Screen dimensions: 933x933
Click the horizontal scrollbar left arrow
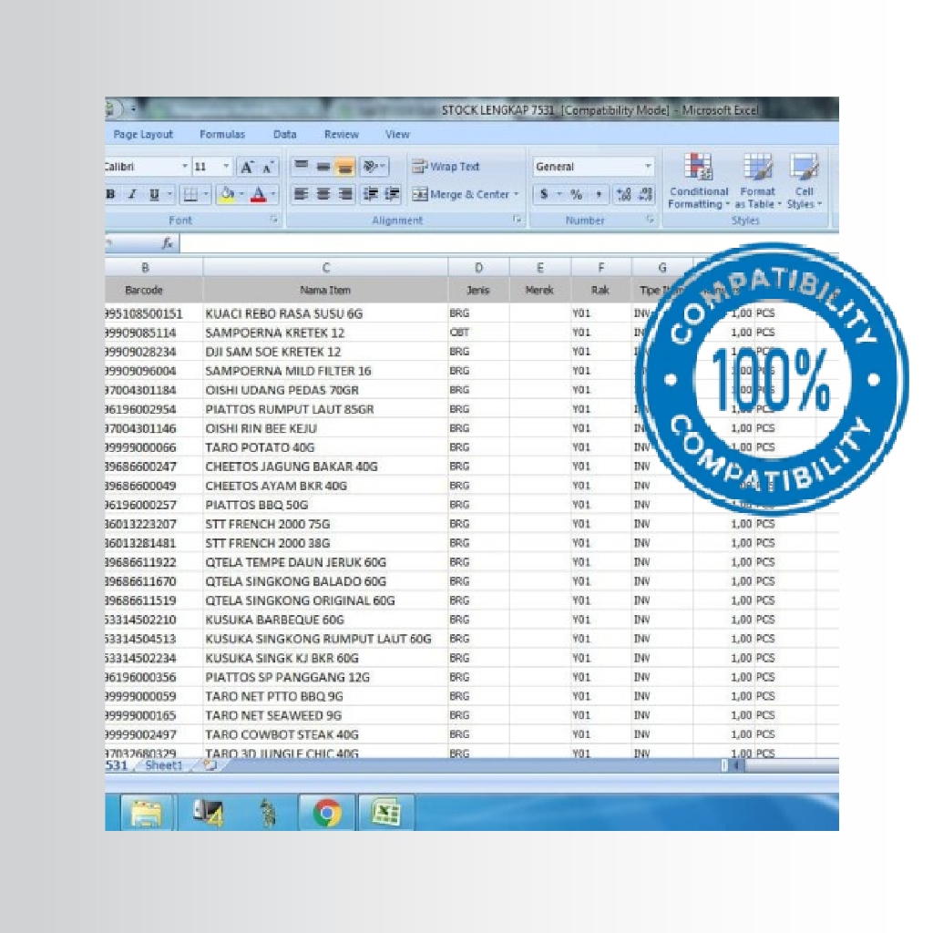click(x=735, y=765)
